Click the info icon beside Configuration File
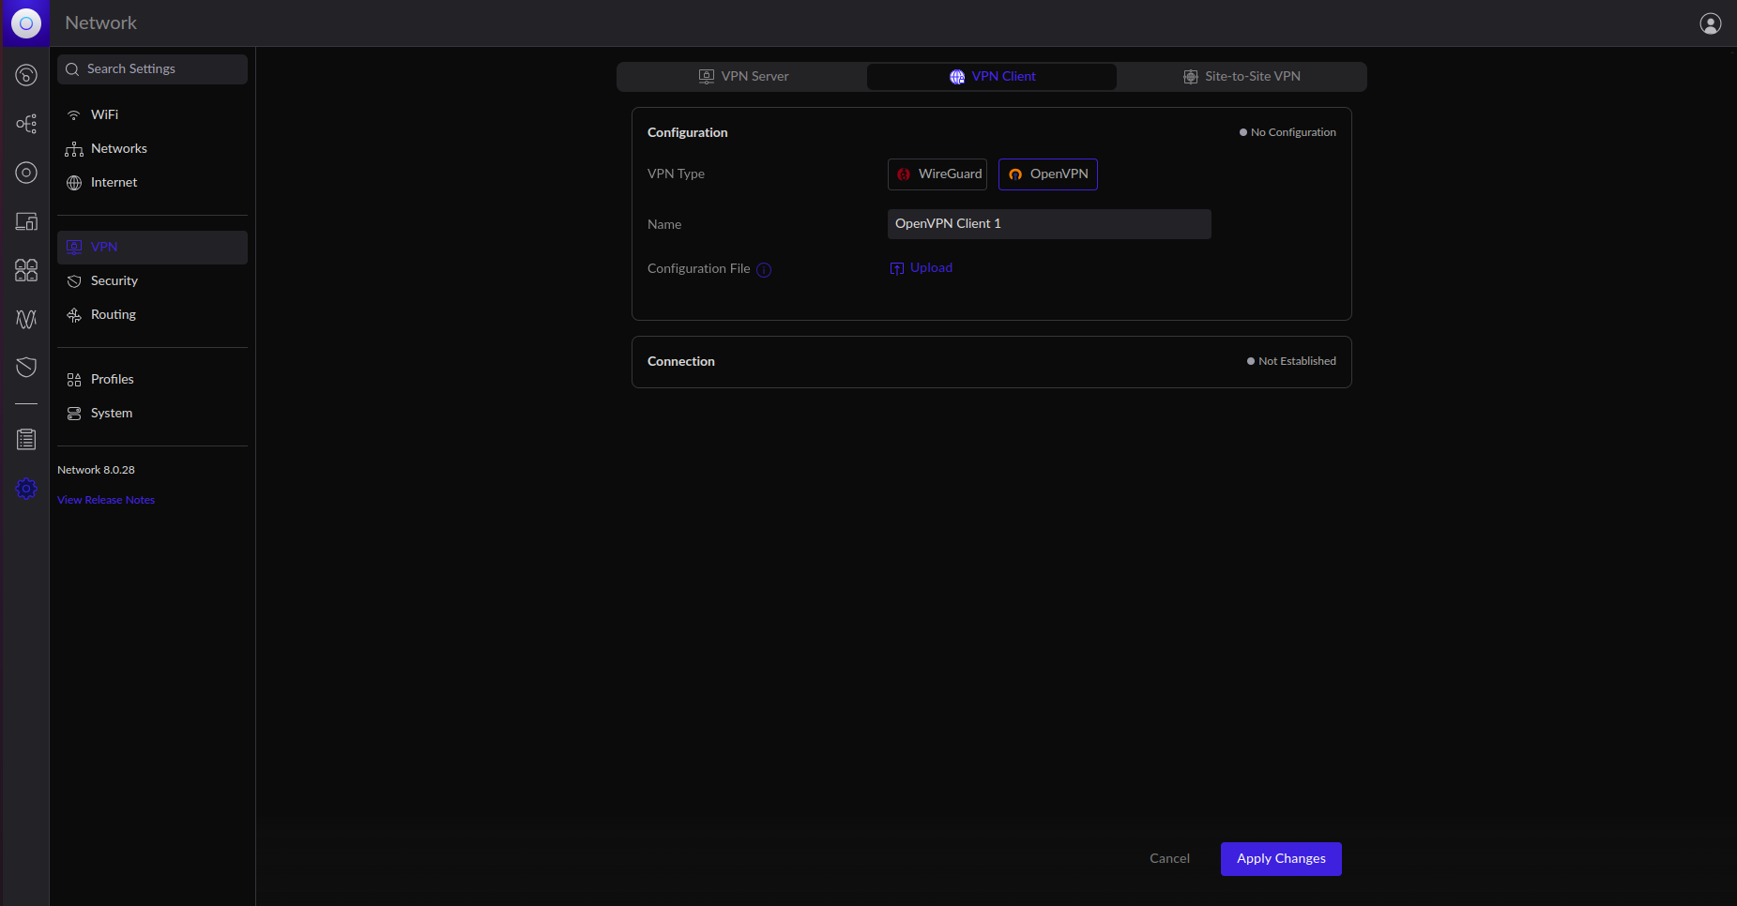This screenshot has width=1737, height=906. pos(764,270)
